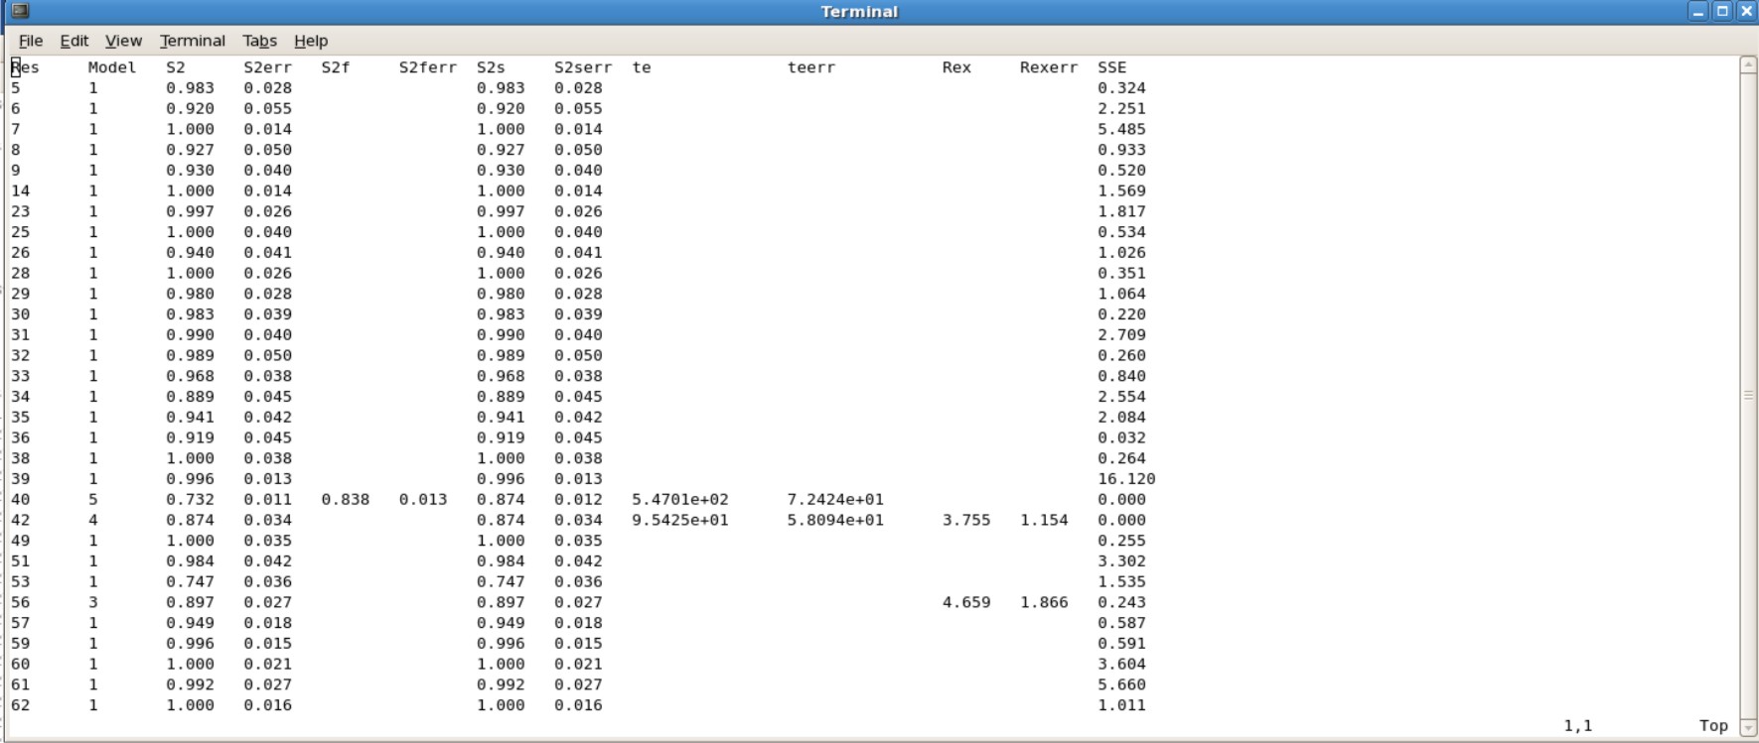The image size is (1759, 743).
Task: Open the Terminal menu
Action: [192, 41]
